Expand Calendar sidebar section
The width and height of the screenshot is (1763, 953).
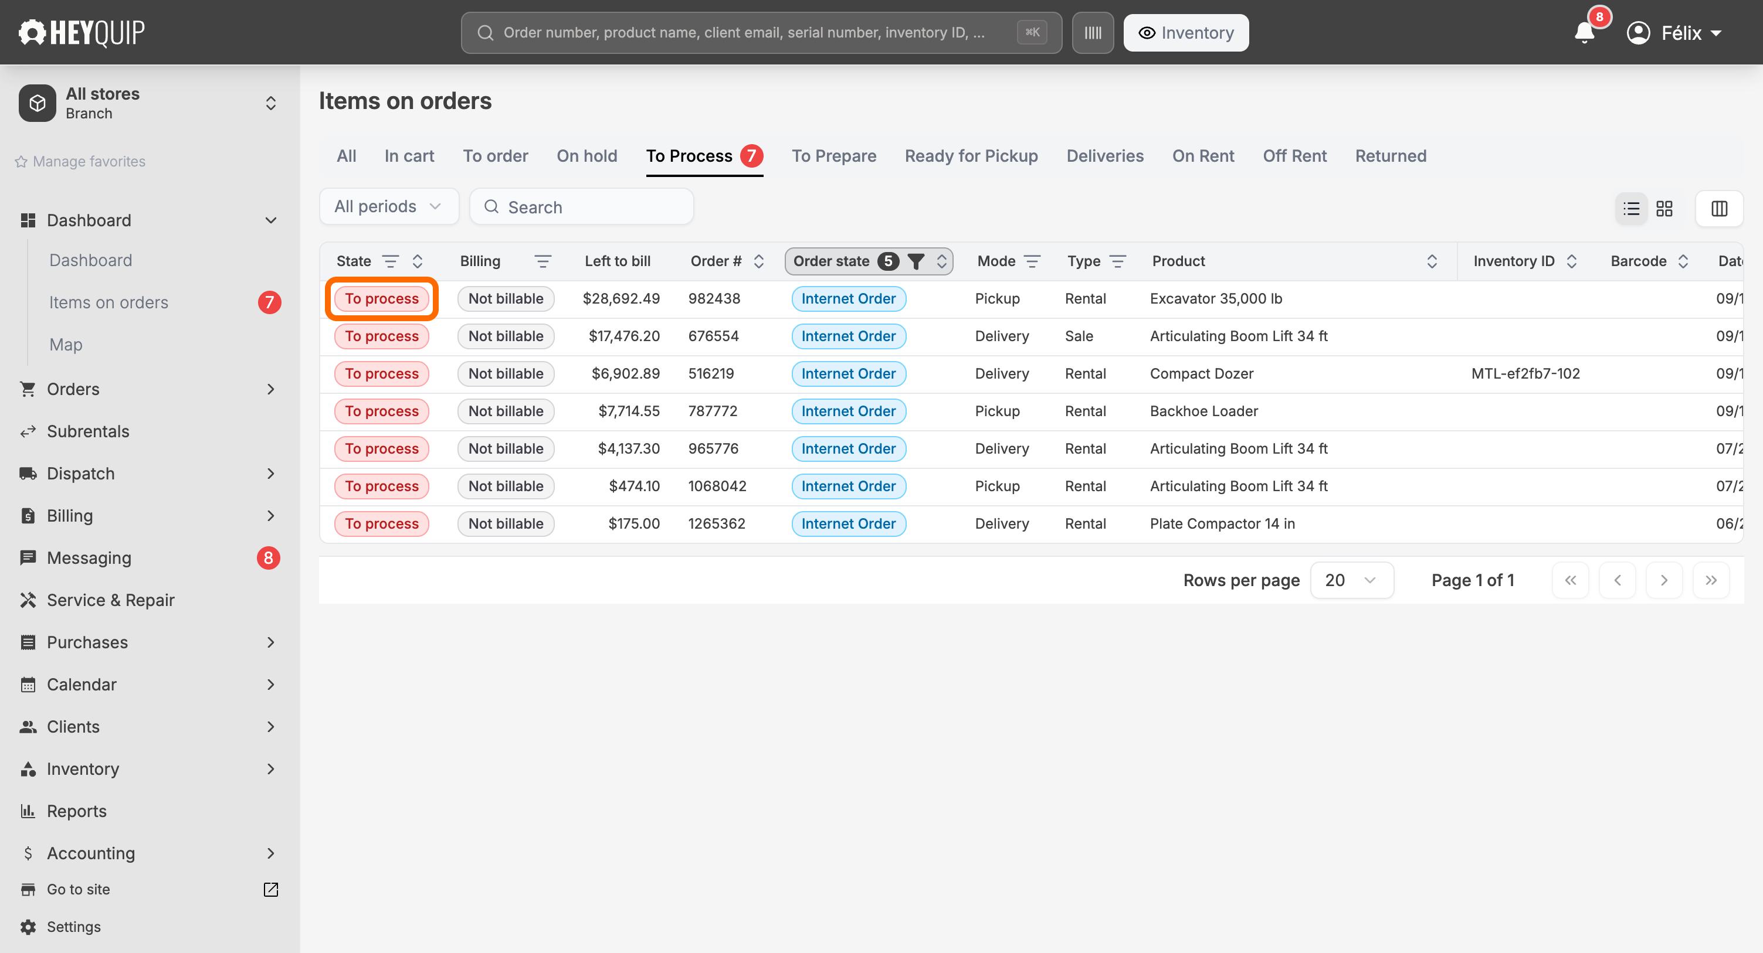click(x=271, y=685)
